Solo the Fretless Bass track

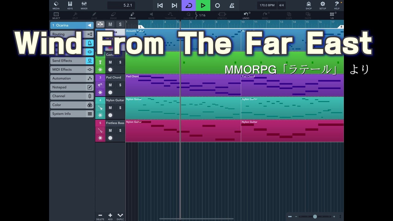[120, 130]
